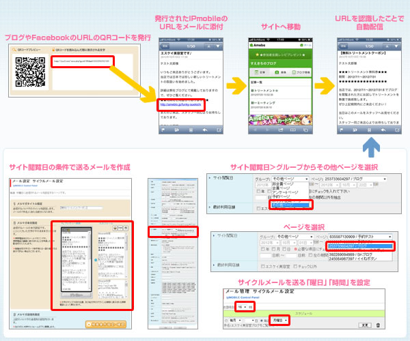The width and height of the screenshot is (410, 341).
Task: Tick the 年 checkbox in top site-view panel
Action: [x=258, y=191]
